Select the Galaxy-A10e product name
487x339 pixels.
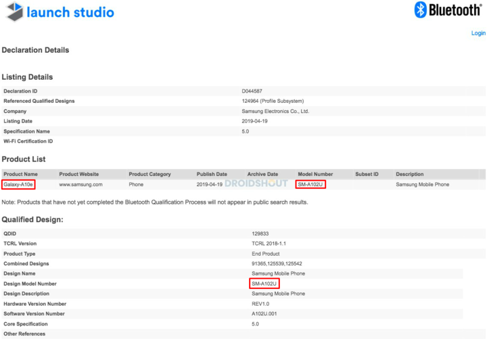(18, 184)
